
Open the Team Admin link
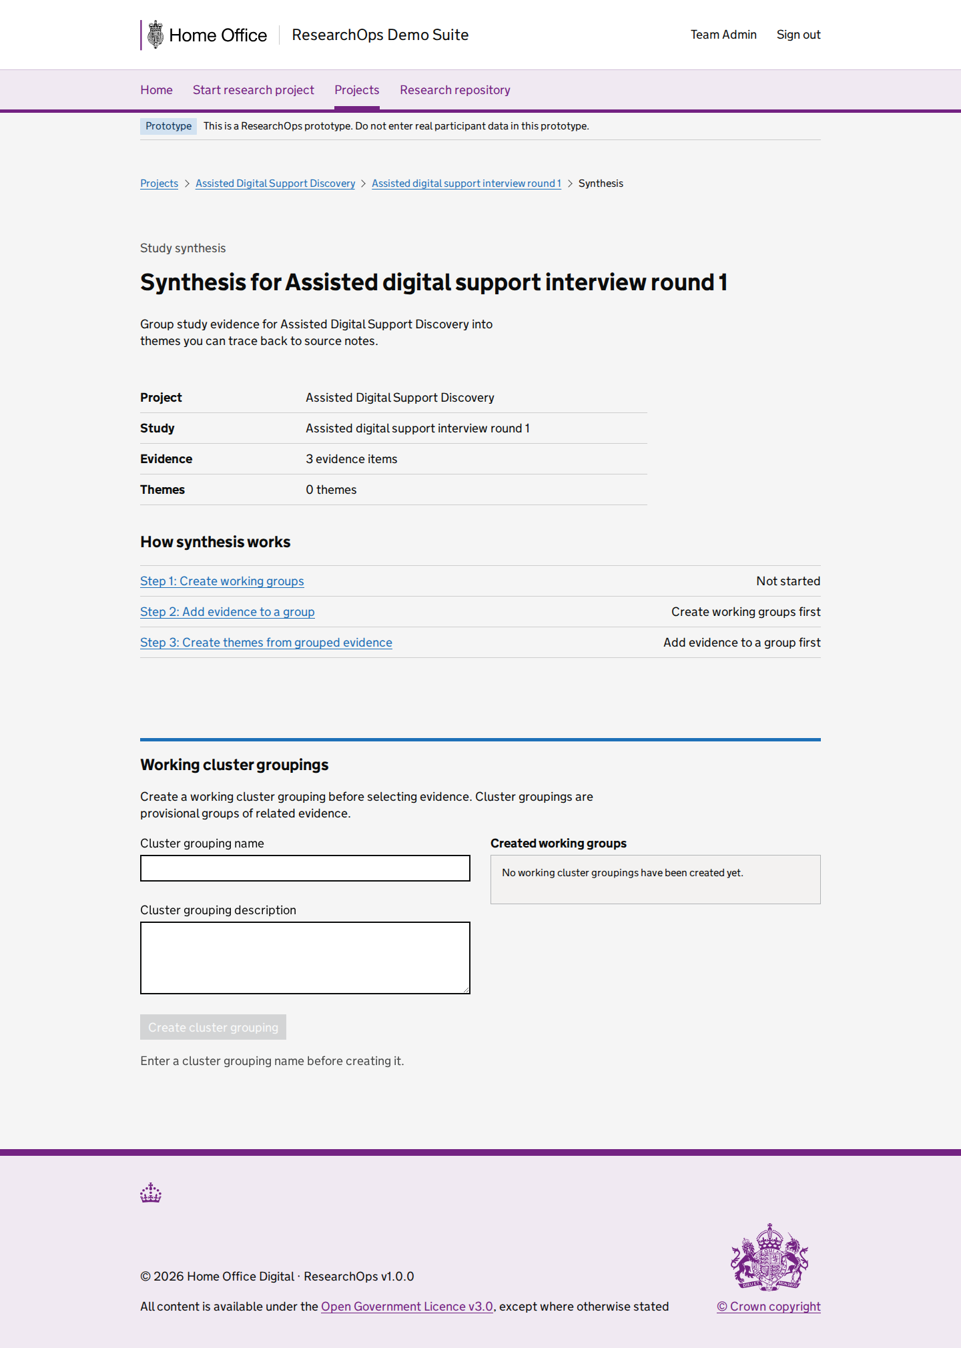click(x=723, y=35)
